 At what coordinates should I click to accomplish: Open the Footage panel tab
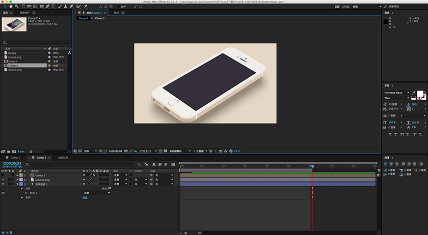120,13
